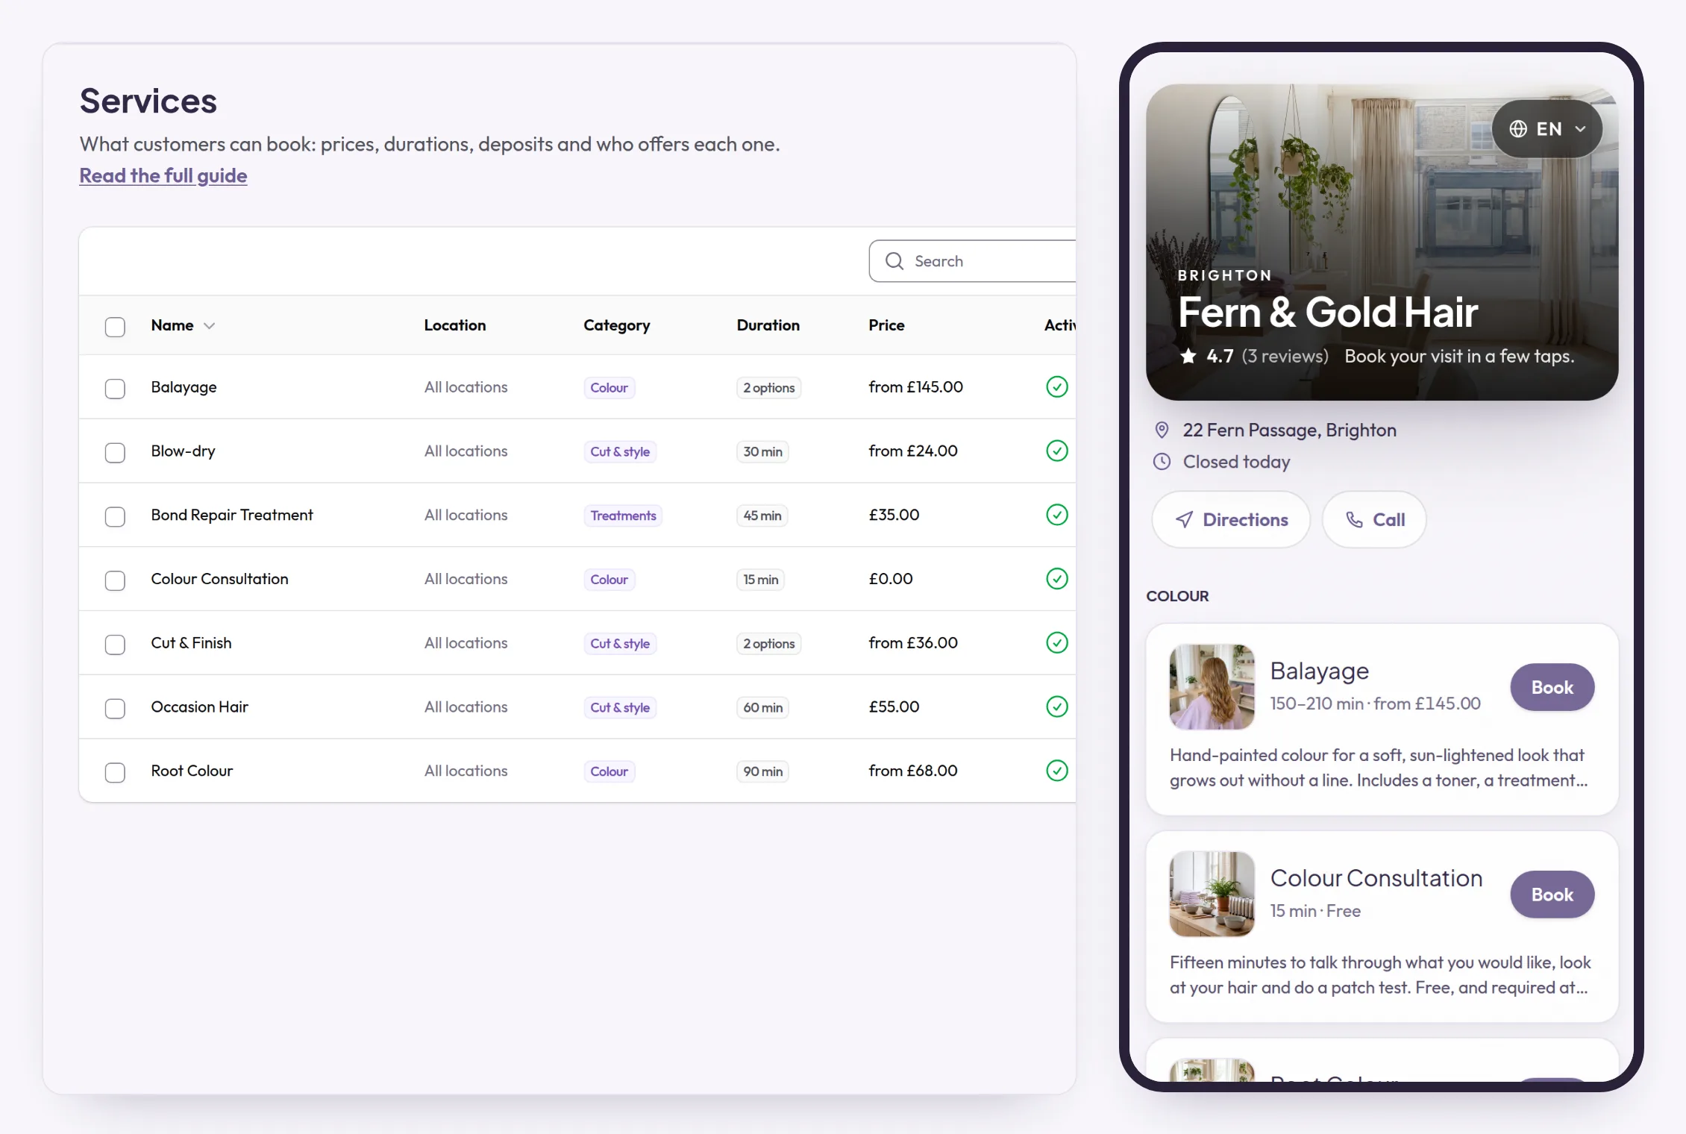Image resolution: width=1686 pixels, height=1134 pixels.
Task: Click the 22 Fern Passage, Brighton address
Action: 1289,430
